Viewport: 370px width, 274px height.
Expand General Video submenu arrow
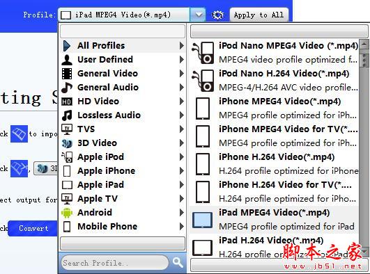181,74
